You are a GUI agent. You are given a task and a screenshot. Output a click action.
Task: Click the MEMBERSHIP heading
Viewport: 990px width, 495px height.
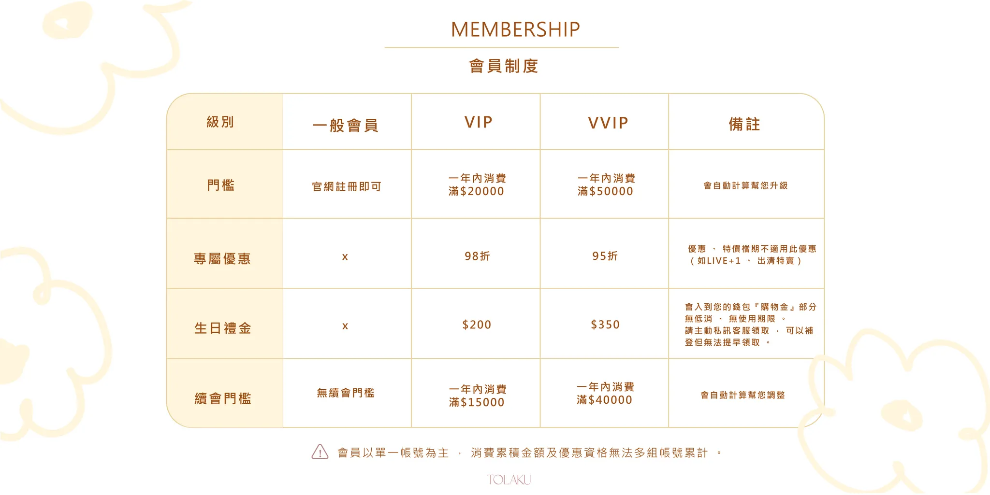click(x=515, y=30)
